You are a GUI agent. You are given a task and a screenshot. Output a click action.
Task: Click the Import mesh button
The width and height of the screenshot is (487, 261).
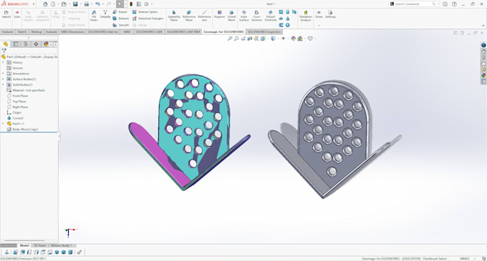click(6, 14)
